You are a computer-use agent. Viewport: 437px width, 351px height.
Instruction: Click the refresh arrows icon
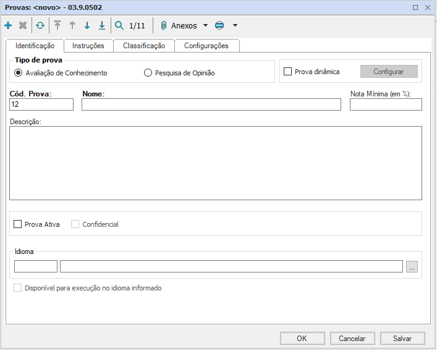pos(40,26)
